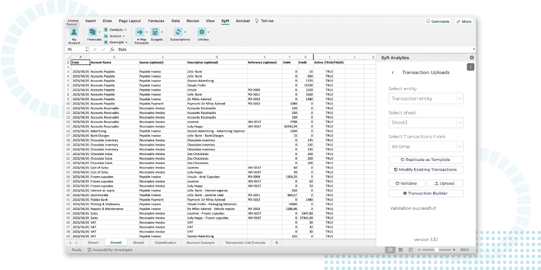Image resolution: width=541 pixels, height=270 pixels.
Task: Open the Data ribbon tab
Action: [175, 21]
